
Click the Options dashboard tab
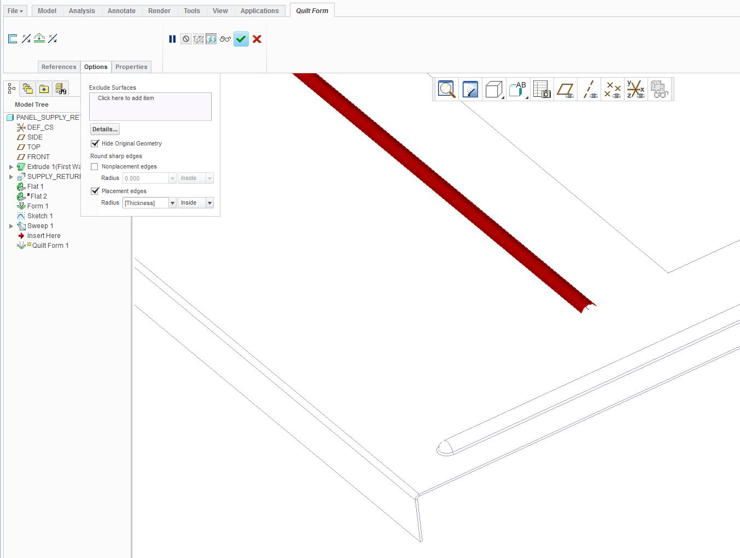(x=96, y=67)
